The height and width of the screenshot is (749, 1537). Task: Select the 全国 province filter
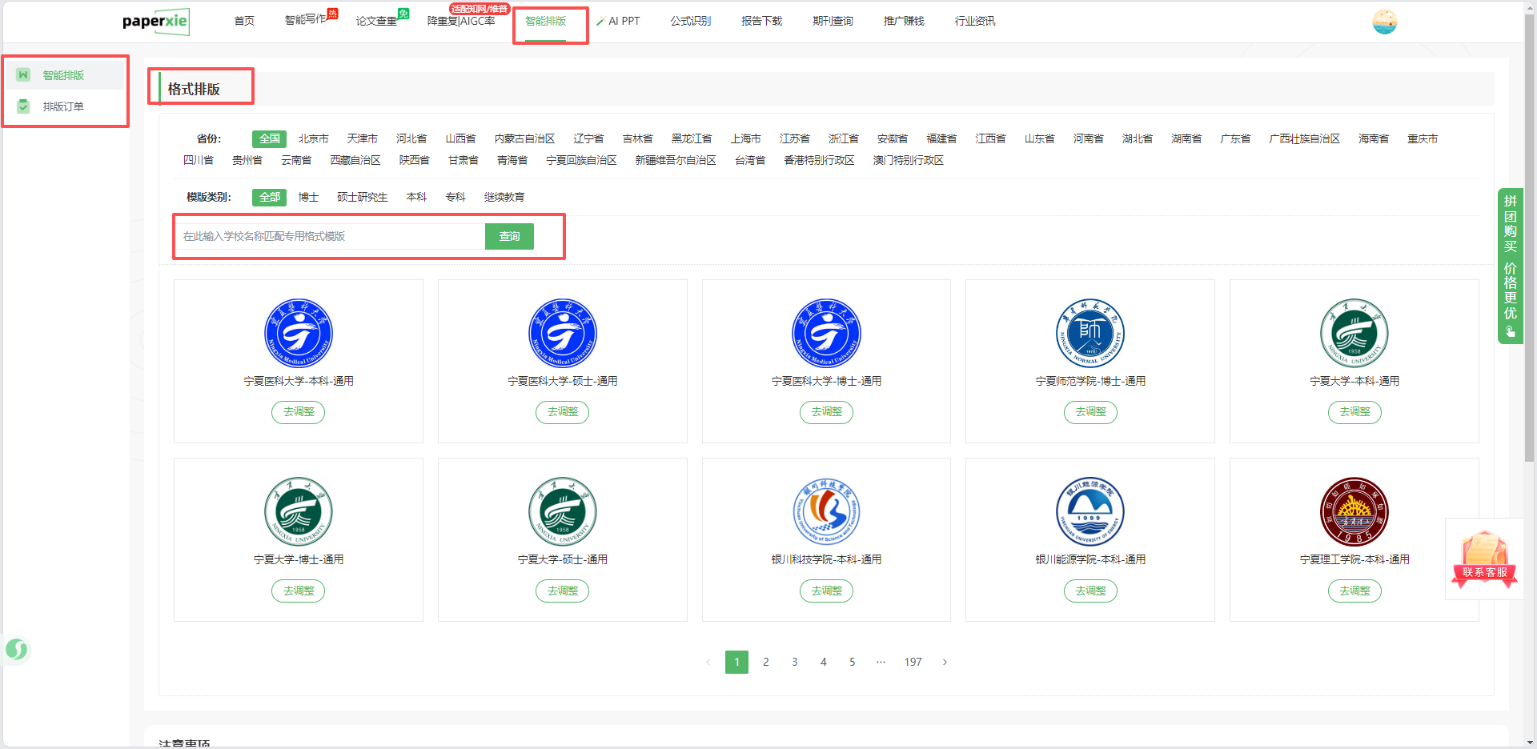(x=269, y=139)
